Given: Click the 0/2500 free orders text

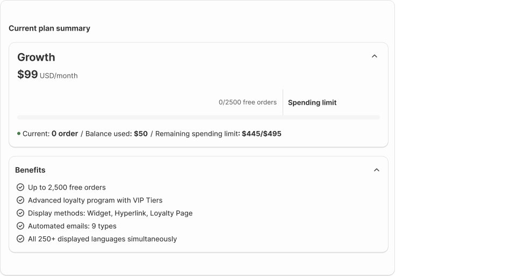Looking at the screenshot, I should tap(248, 103).
